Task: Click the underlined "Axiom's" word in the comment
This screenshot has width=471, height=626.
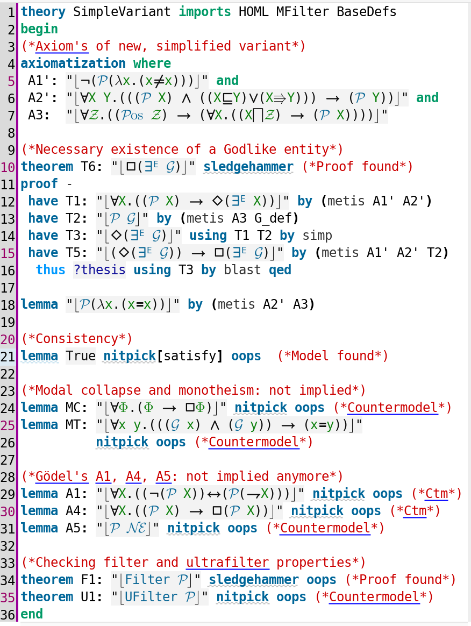Action: (x=62, y=46)
